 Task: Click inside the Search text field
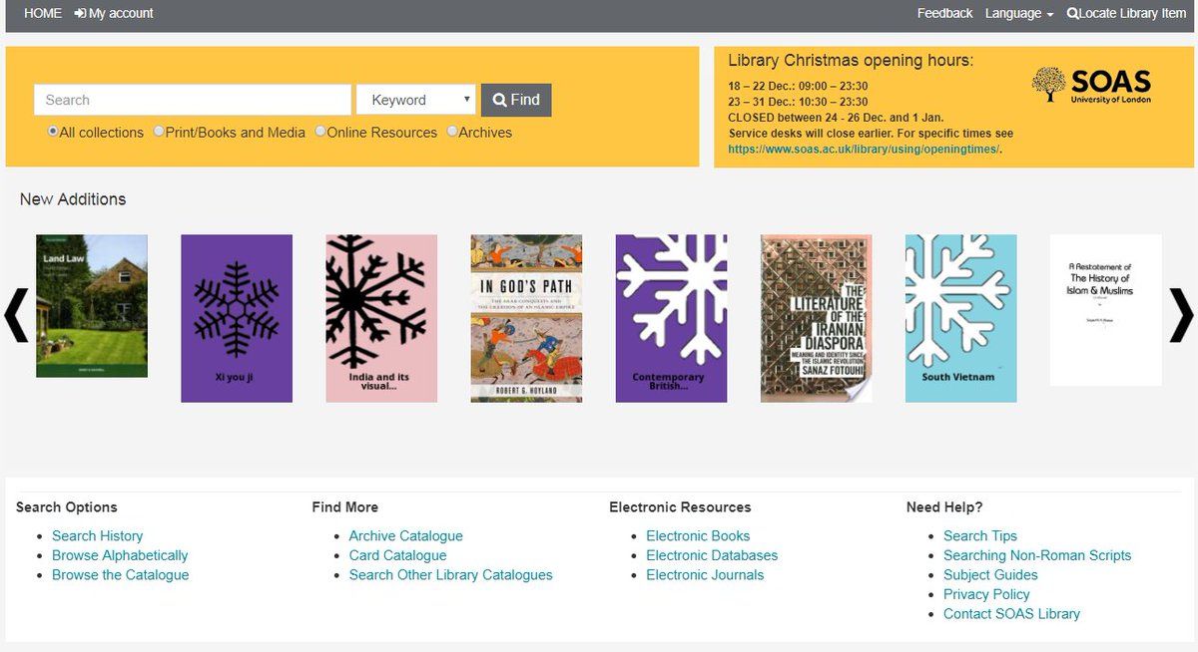192,100
